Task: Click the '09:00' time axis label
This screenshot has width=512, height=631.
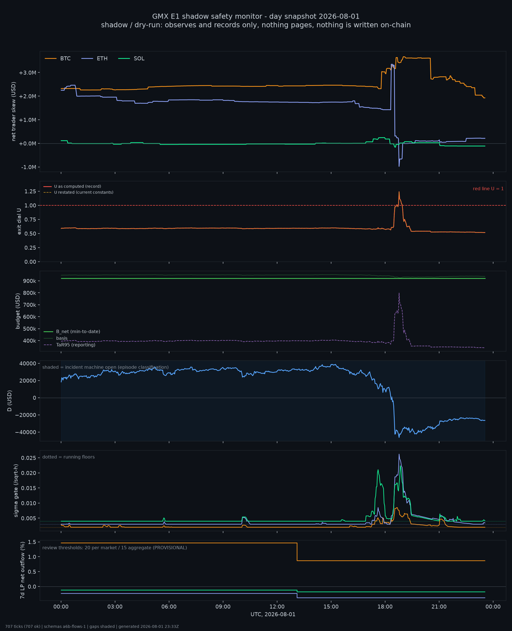Action: point(223,607)
